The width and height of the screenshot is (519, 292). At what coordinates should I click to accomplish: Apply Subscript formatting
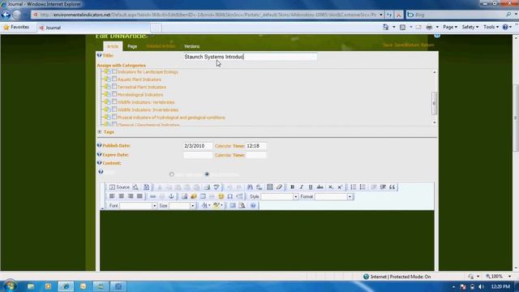coord(330,187)
